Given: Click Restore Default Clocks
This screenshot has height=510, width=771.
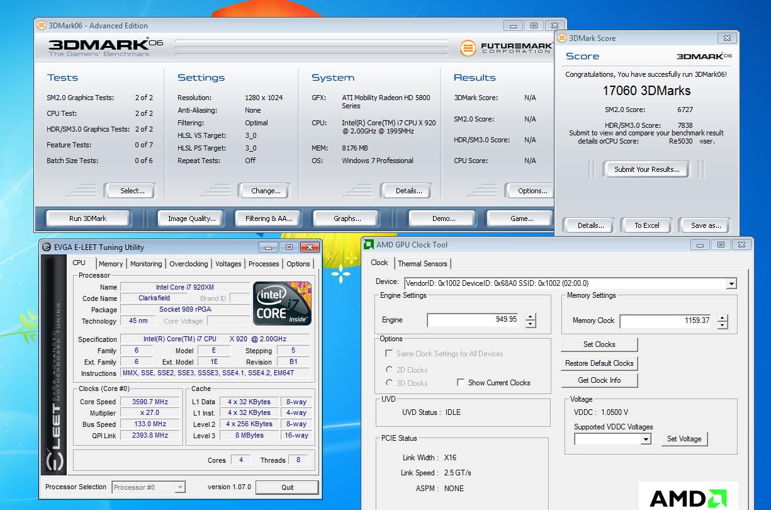Looking at the screenshot, I should (599, 363).
